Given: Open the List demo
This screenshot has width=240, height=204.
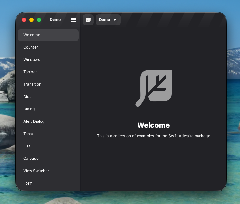Looking at the screenshot, I should (48, 146).
